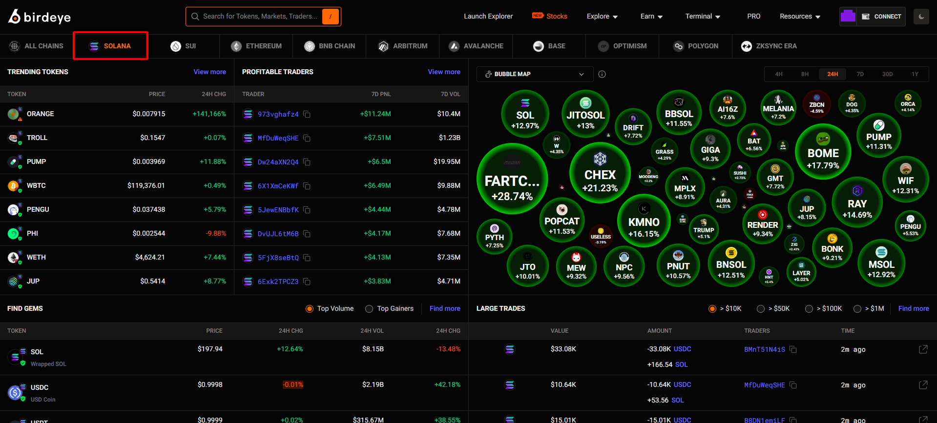Copy trader 5FjX8seBtQ address icon
937x423 pixels.
pyautogui.click(x=307, y=258)
